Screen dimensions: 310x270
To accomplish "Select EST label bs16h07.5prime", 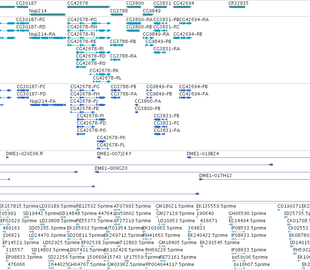I will 252,265.
